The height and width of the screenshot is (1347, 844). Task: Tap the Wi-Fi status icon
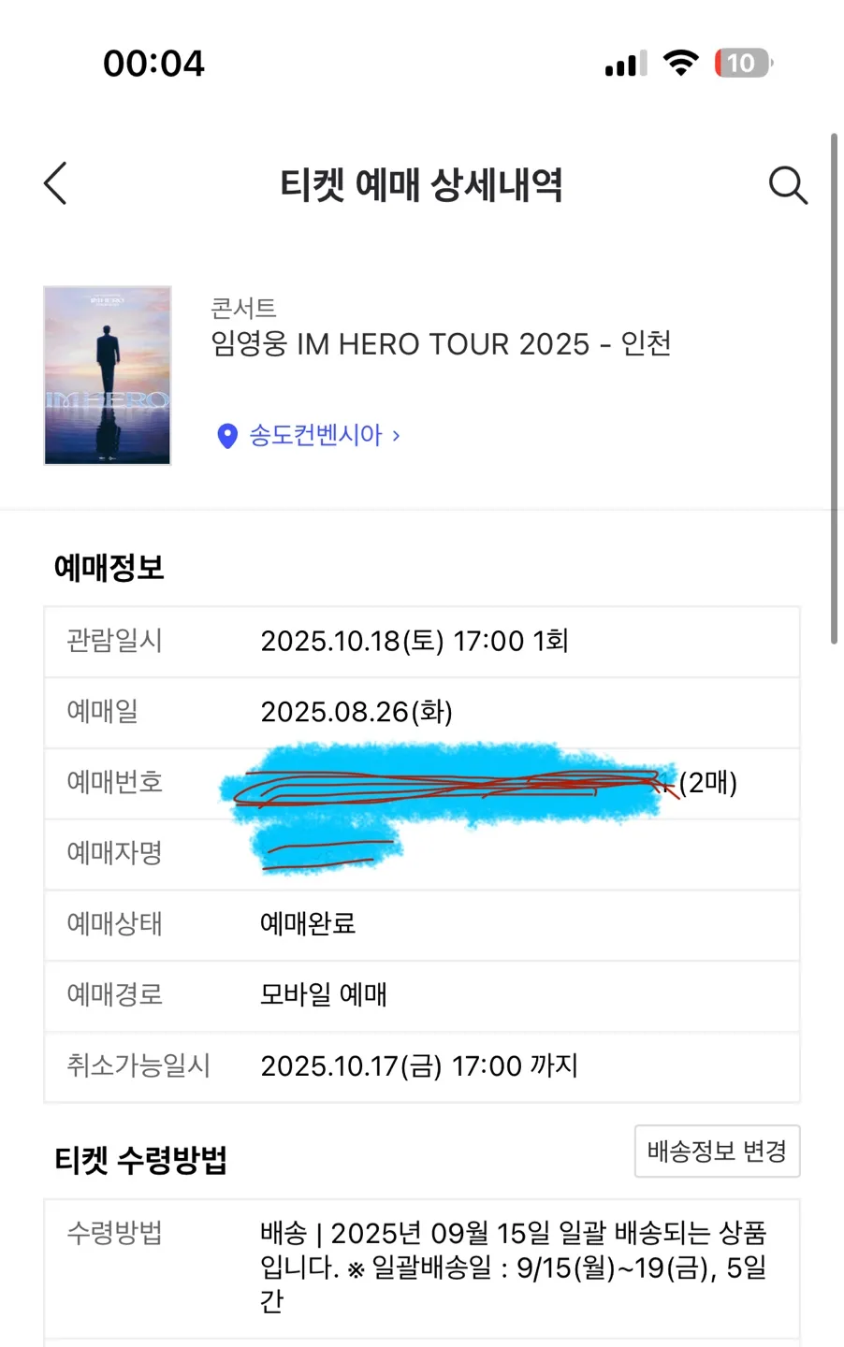680,63
